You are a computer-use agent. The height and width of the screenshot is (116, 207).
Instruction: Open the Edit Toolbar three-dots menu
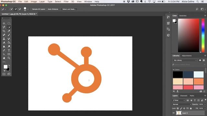point(4,62)
